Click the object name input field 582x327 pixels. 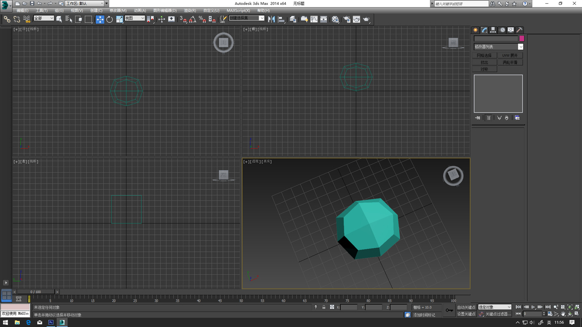(496, 38)
